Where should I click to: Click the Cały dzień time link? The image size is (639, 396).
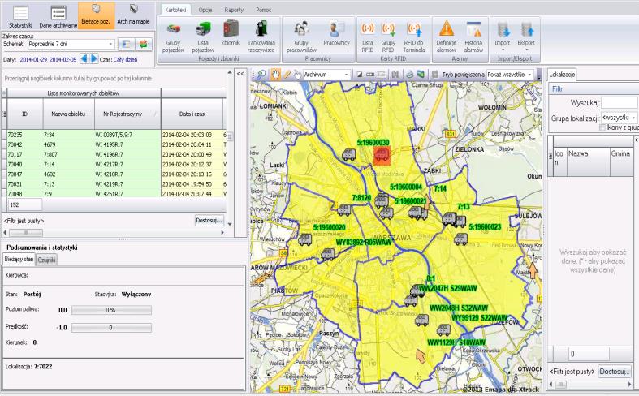point(125,59)
